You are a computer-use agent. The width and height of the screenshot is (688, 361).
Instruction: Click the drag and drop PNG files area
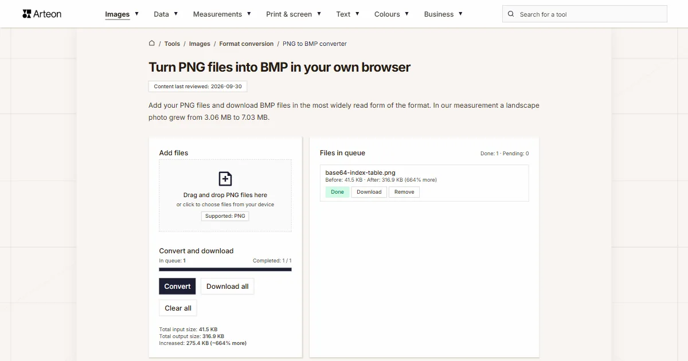(225, 195)
